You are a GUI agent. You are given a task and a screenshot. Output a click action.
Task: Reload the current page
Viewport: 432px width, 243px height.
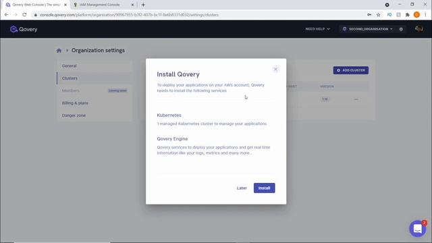point(24,15)
